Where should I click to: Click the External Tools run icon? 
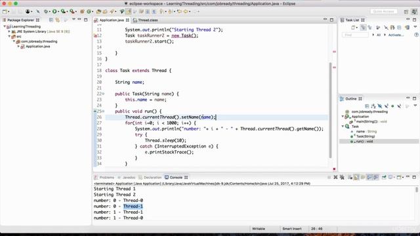(72, 12)
